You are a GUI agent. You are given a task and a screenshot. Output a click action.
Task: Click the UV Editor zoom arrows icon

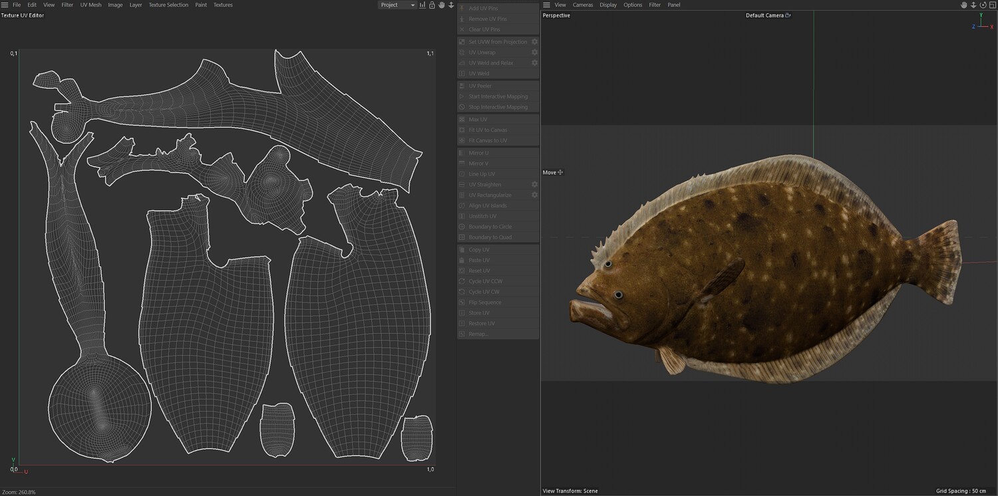(x=451, y=5)
